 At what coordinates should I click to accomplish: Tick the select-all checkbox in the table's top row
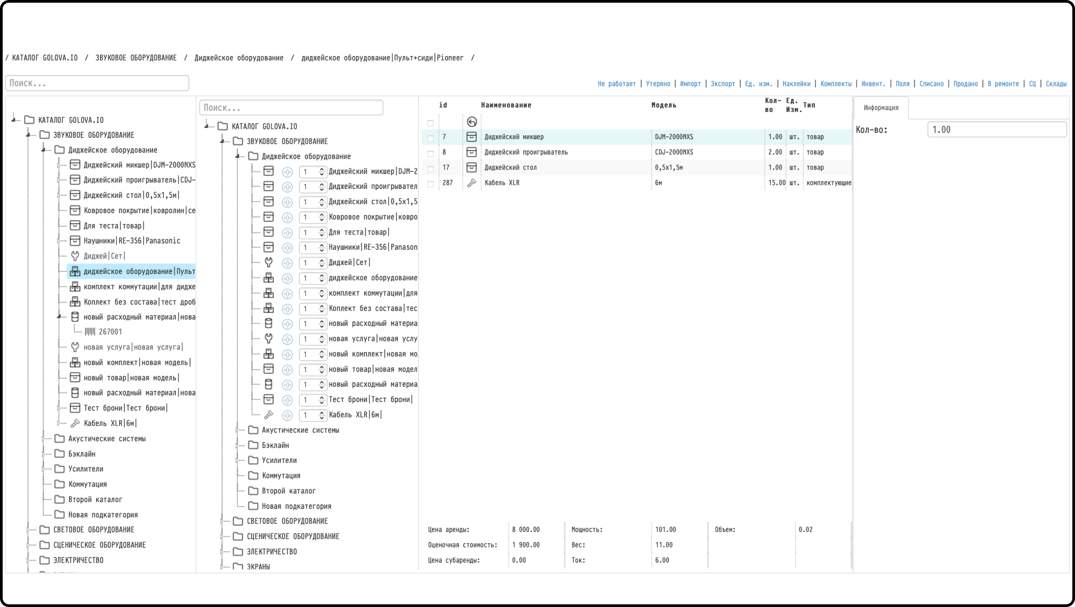pos(431,123)
